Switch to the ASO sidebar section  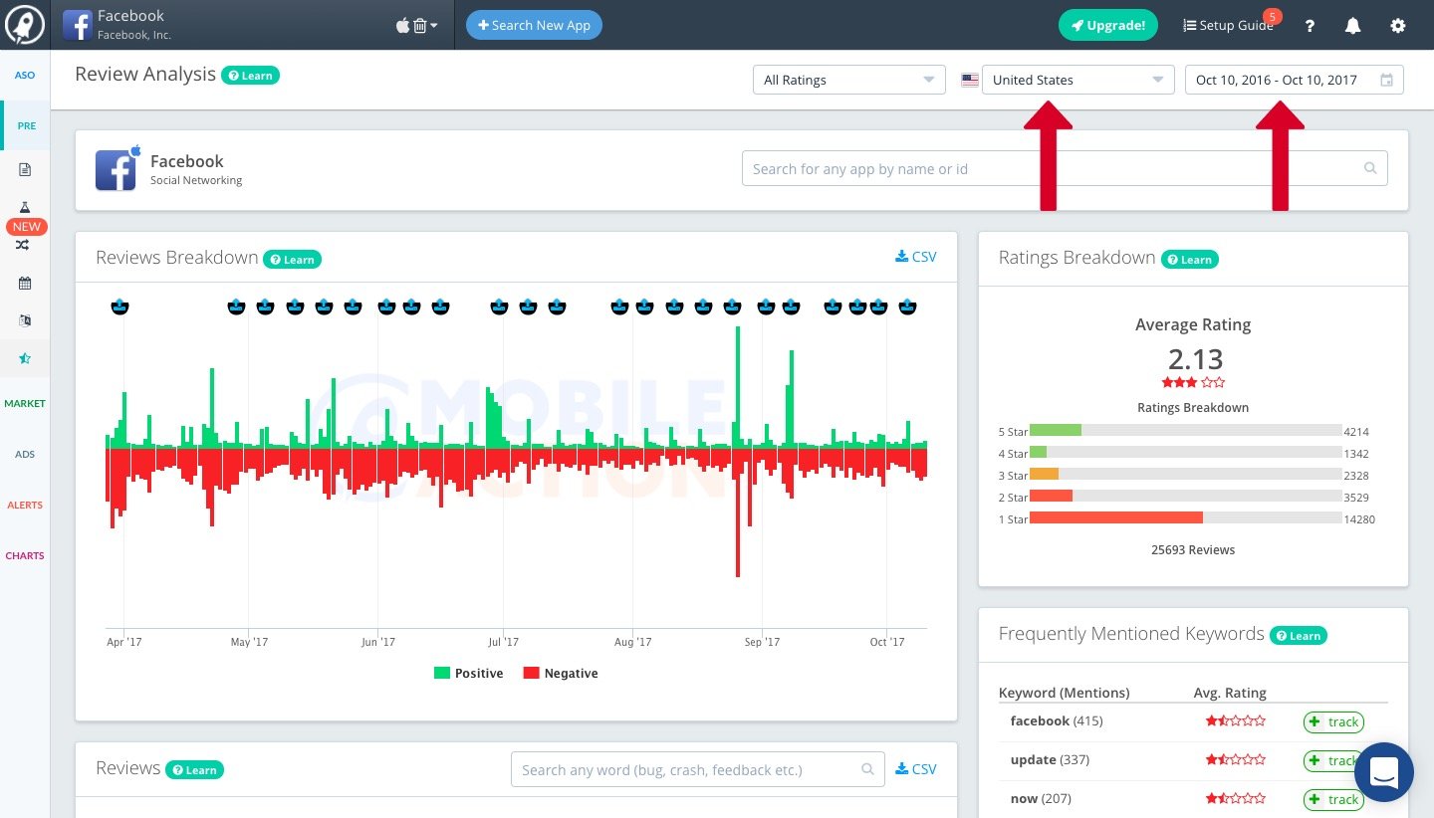click(x=25, y=75)
